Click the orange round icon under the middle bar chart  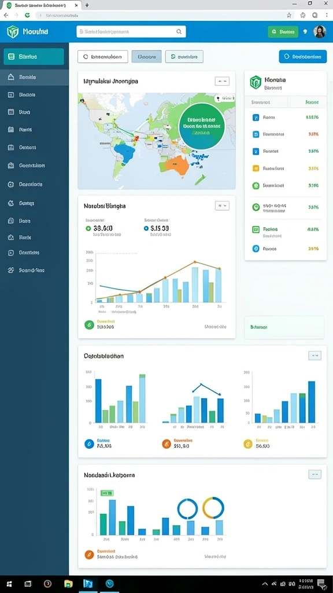tap(166, 444)
